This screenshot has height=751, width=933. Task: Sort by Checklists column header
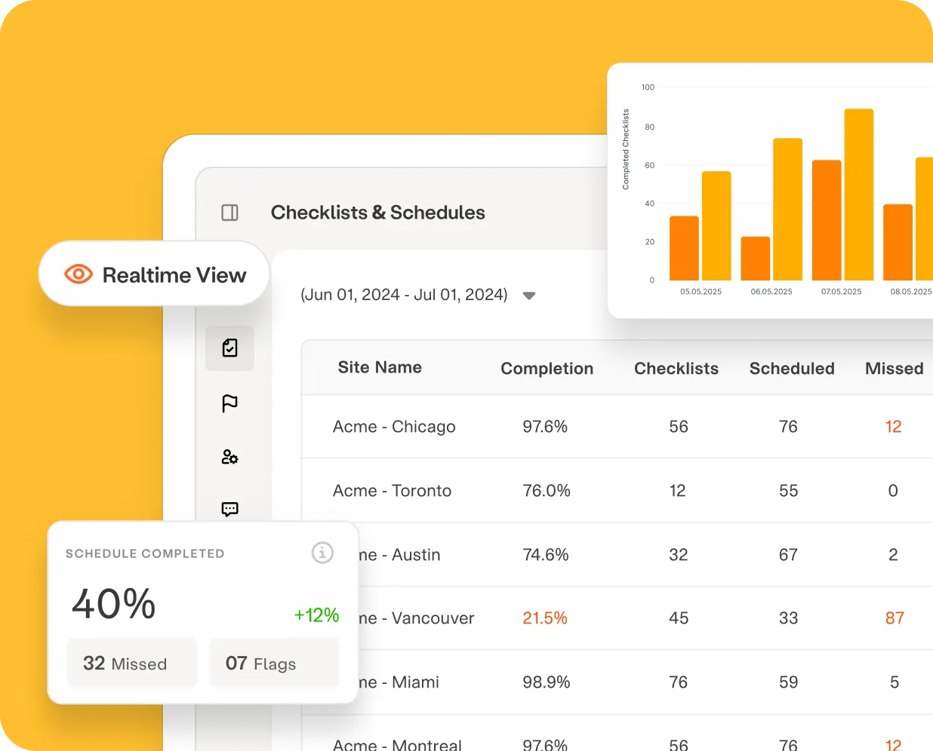click(x=676, y=369)
